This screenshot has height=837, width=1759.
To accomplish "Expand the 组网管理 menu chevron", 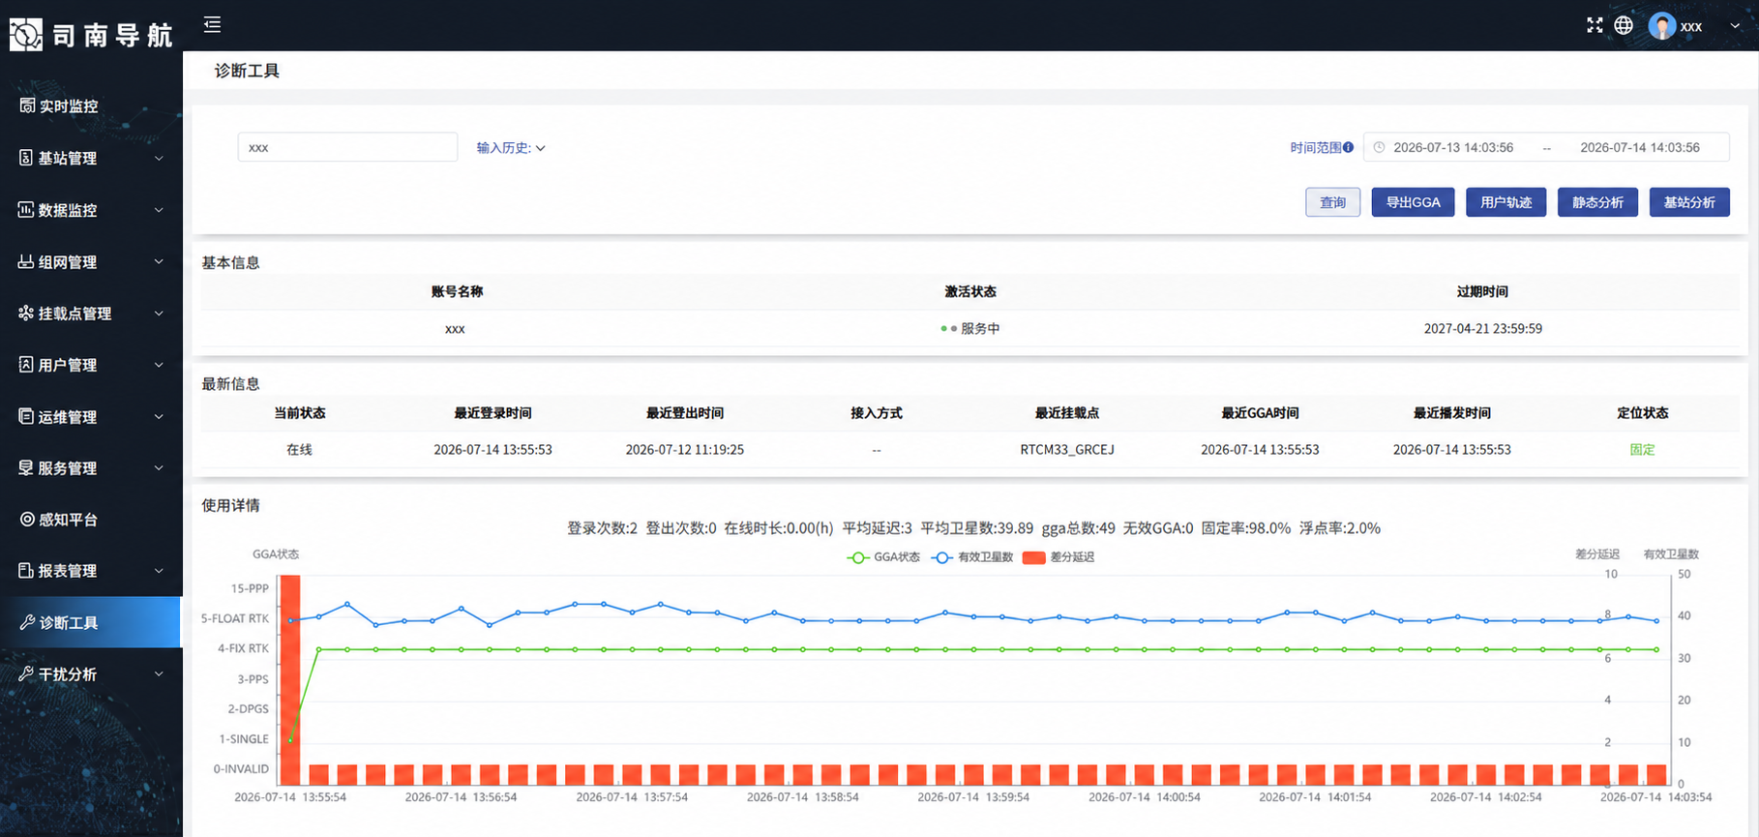I will coord(159,261).
